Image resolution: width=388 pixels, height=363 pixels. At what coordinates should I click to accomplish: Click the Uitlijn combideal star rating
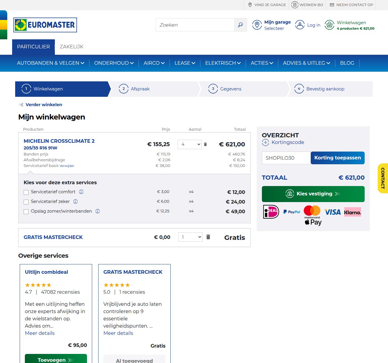point(38,285)
